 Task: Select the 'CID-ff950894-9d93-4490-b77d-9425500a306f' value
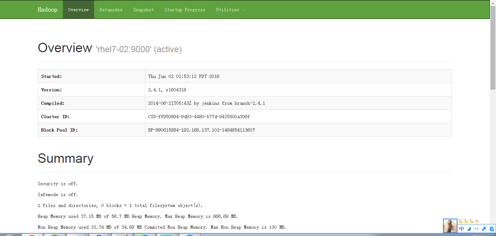click(x=199, y=117)
